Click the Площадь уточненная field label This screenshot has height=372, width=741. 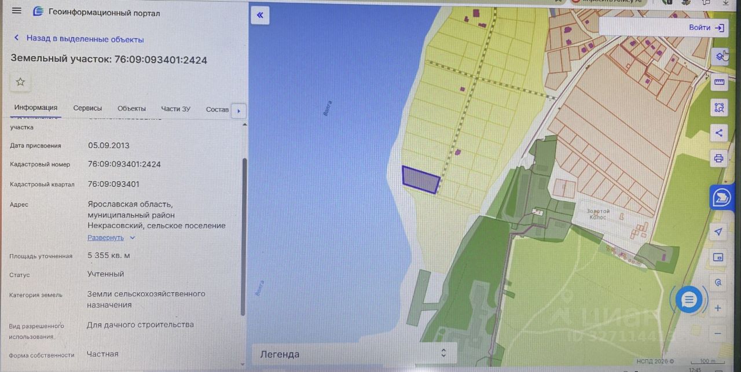(x=41, y=256)
